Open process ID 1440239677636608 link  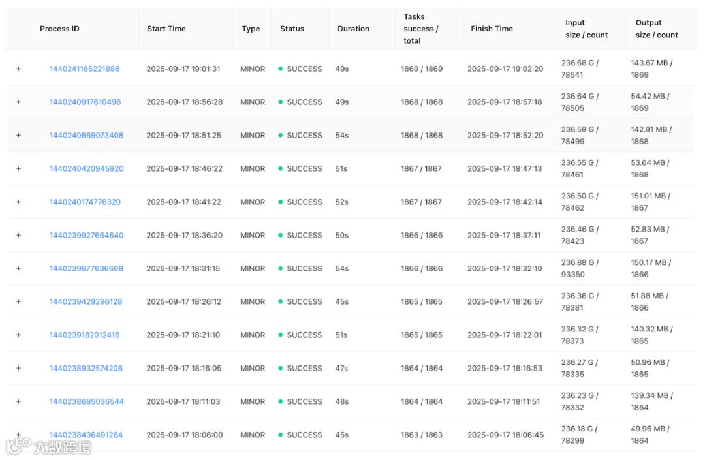point(86,268)
